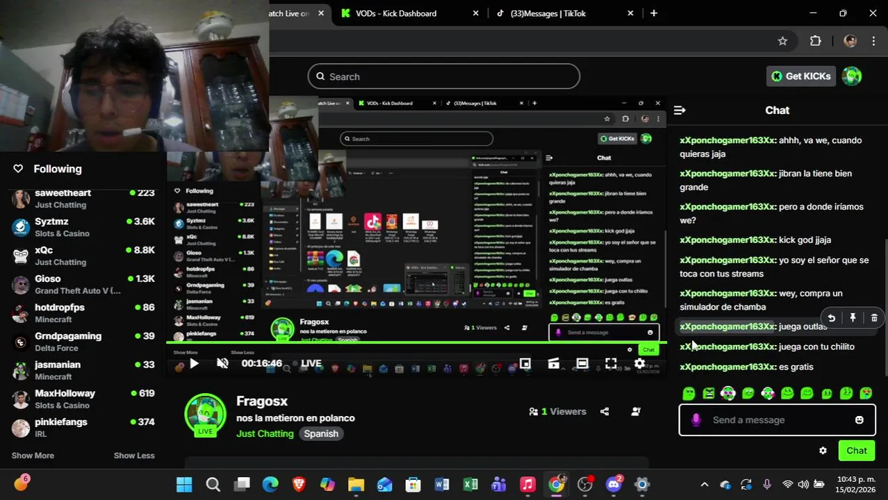Open the video player settings gear
Screen dimensions: 888x500
639,363
